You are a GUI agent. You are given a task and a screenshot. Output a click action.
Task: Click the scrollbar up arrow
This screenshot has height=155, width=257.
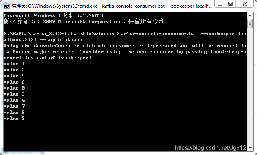click(250, 15)
